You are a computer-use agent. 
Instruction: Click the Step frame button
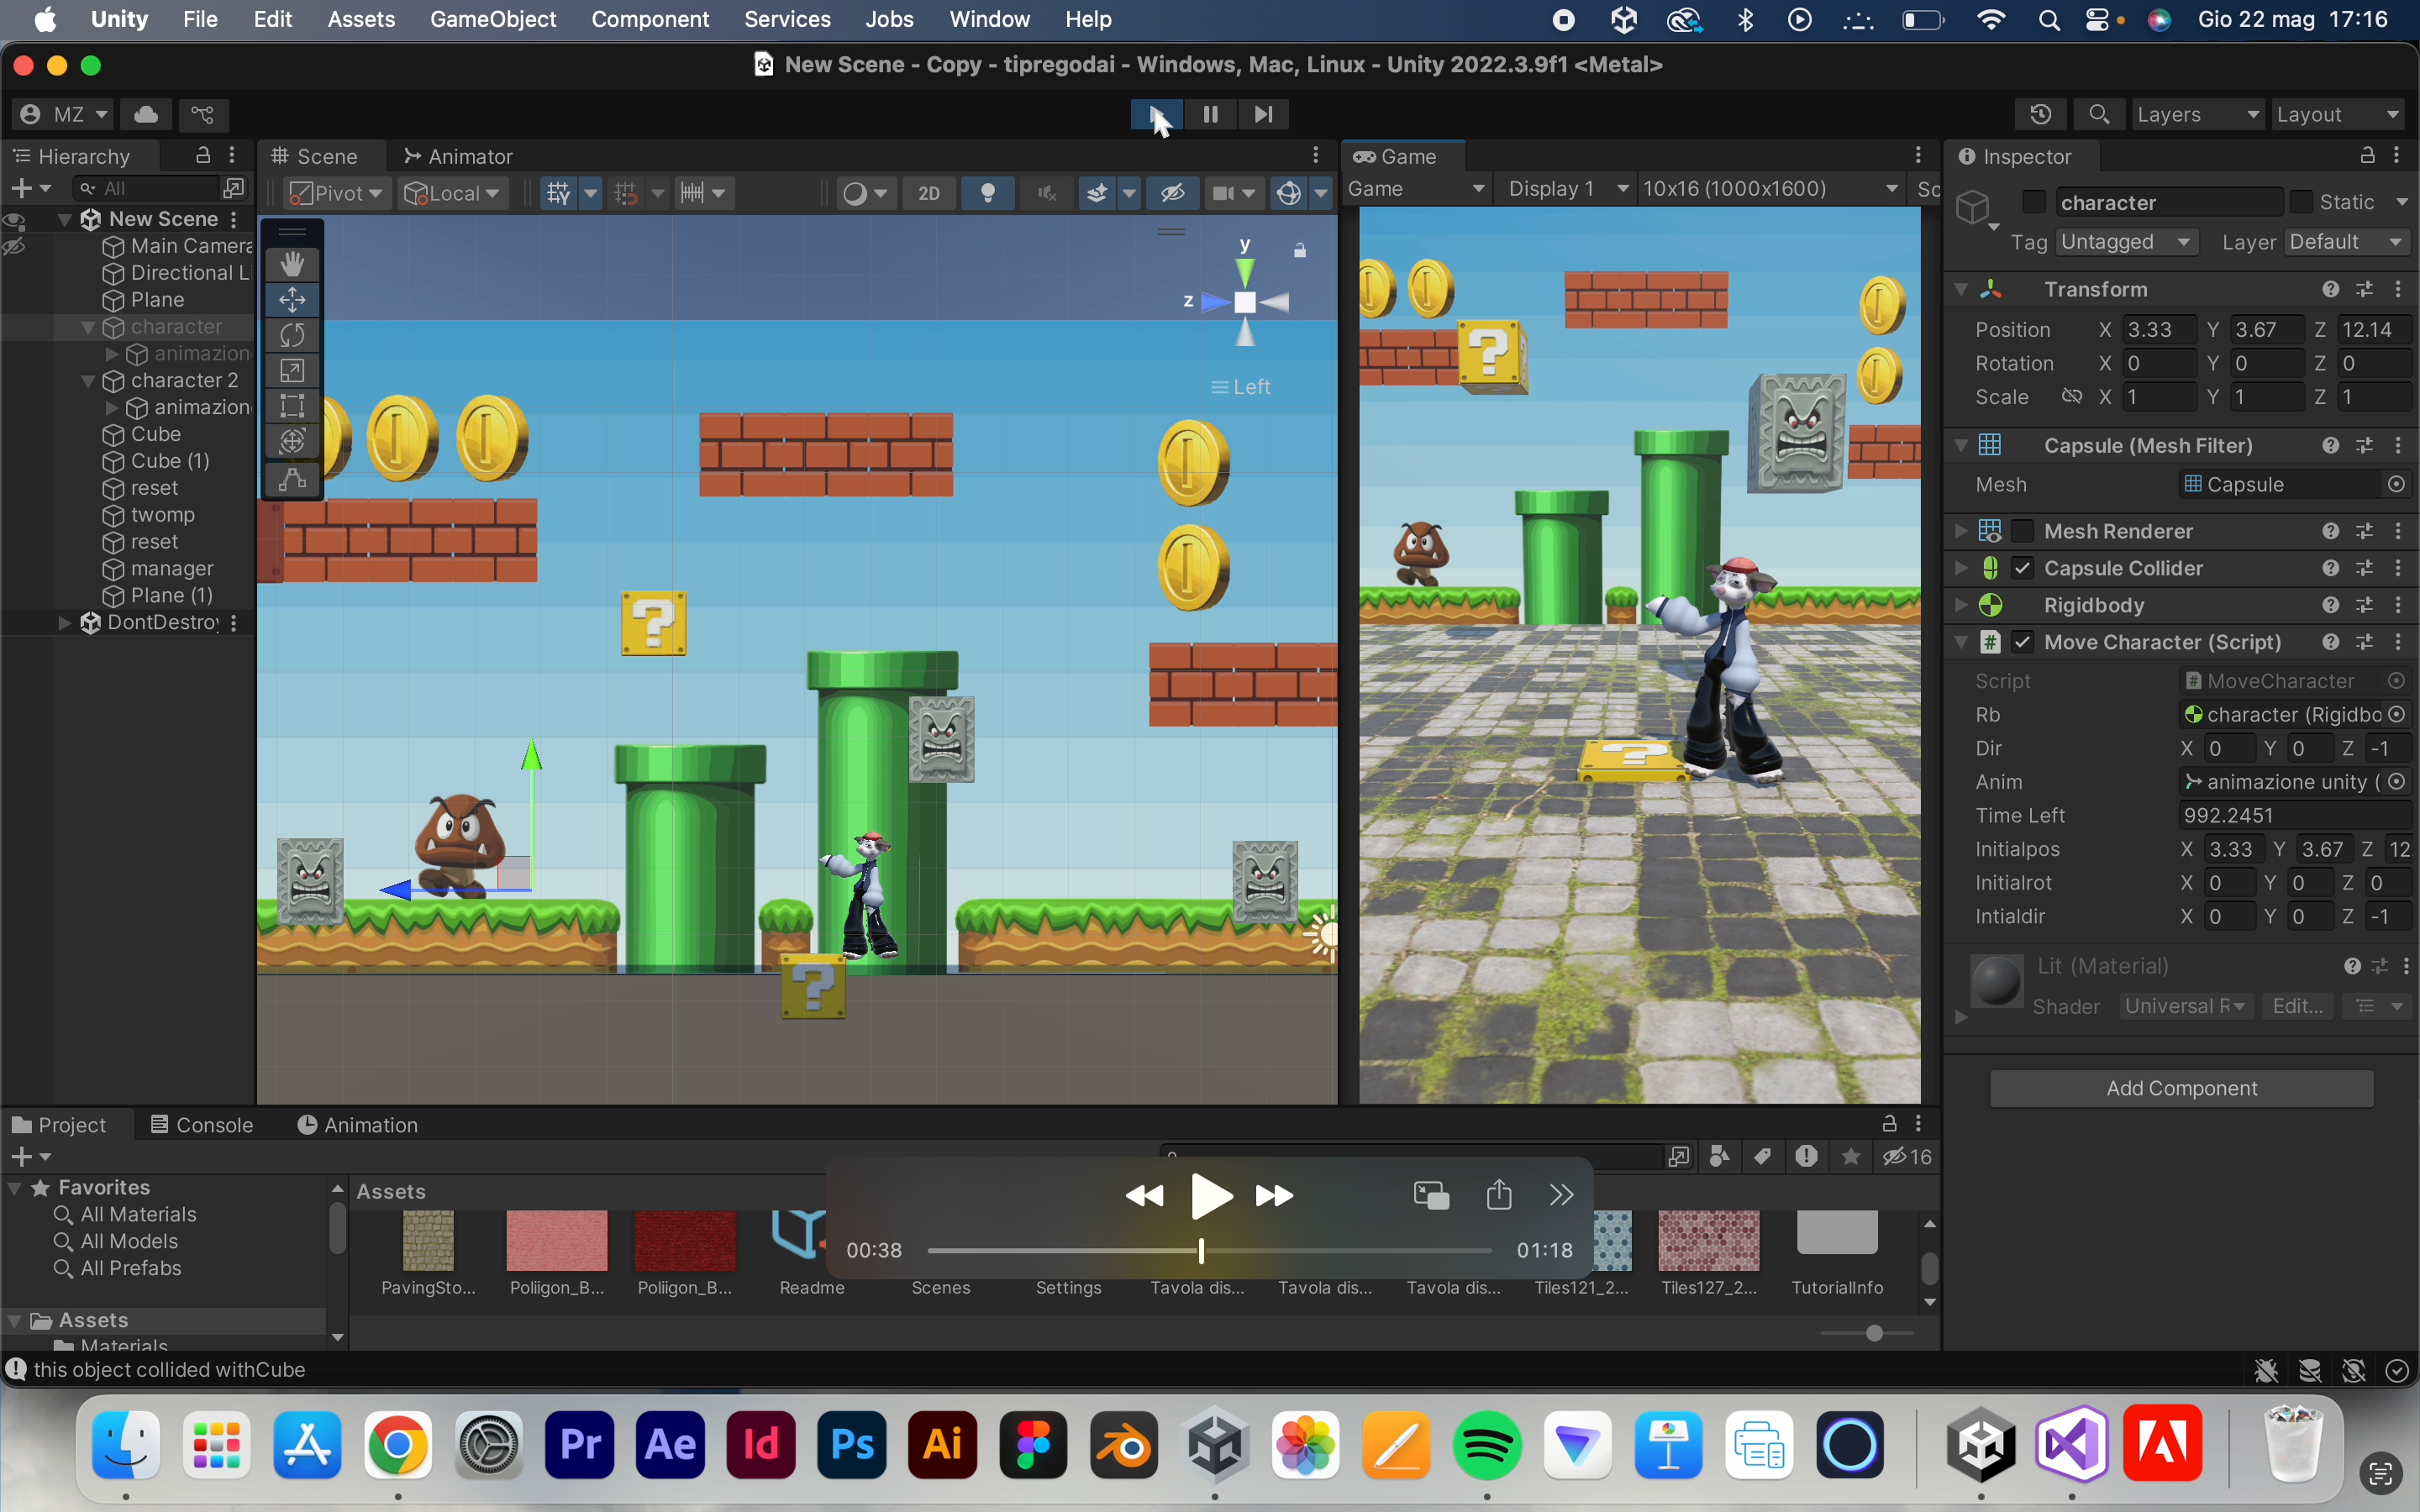pos(1263,114)
